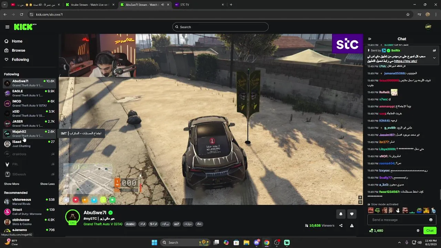The image size is (441, 248).
Task: Open EAGLE's channel in the Following list
Action: coord(29,93)
